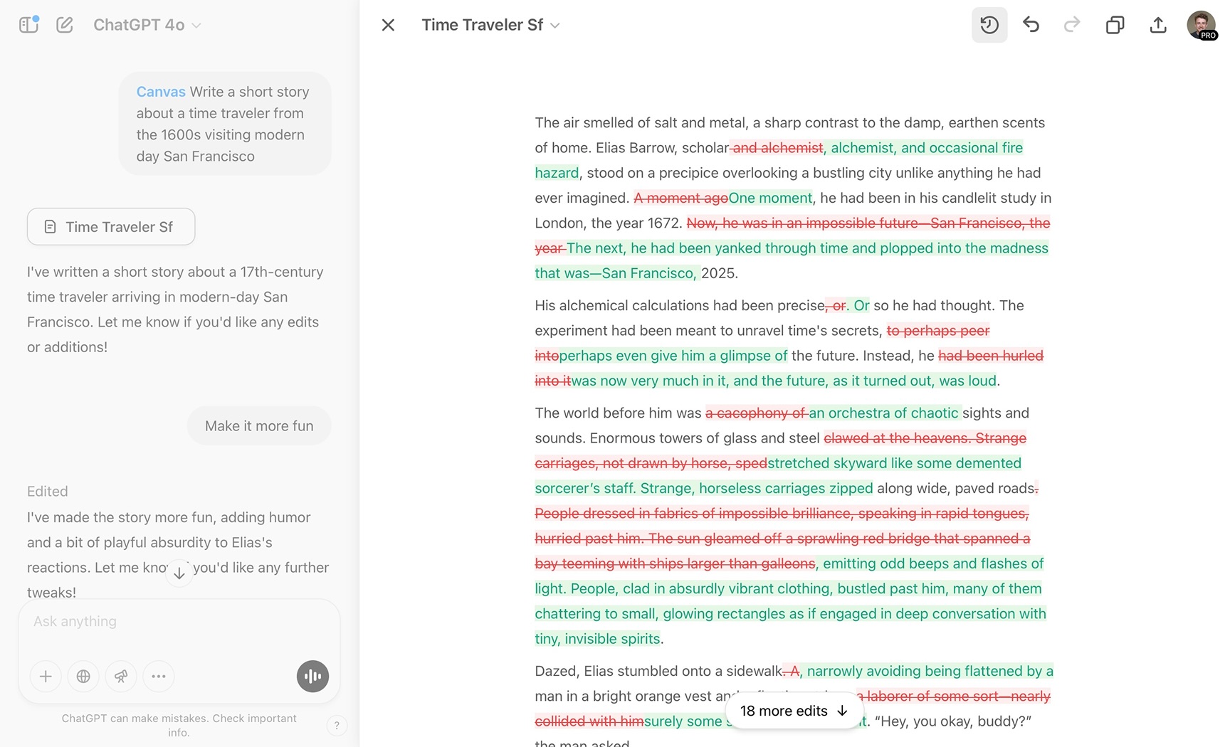
Task: Expand the Time Traveler Sf title menu
Action: [x=490, y=25]
